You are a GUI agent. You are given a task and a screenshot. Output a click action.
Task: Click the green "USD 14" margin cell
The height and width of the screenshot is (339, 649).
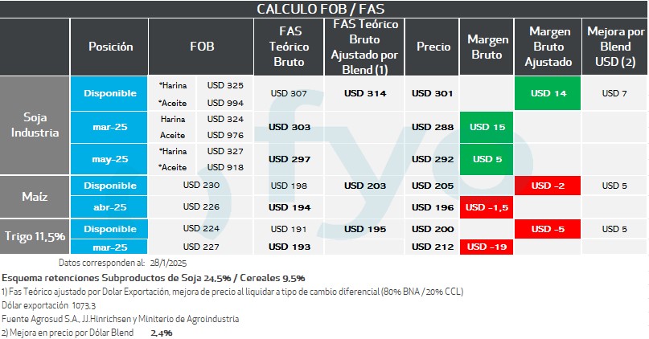(549, 93)
